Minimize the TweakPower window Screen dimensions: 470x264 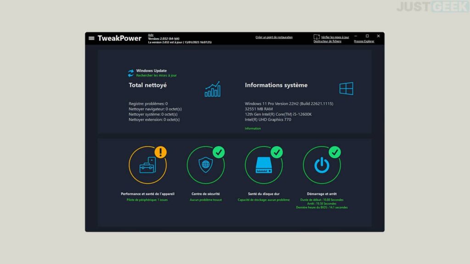pos(356,36)
